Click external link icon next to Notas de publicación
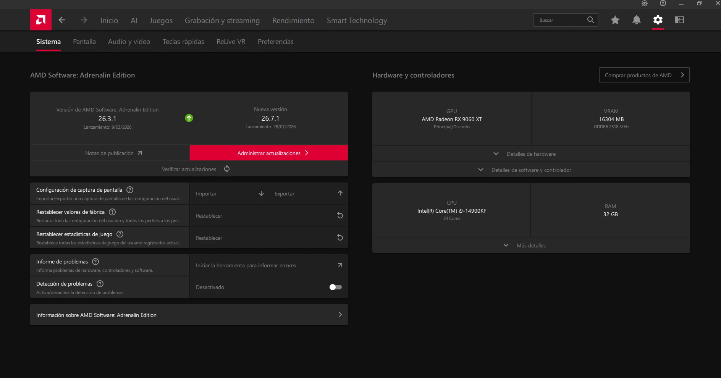The image size is (721, 378). coord(140,153)
